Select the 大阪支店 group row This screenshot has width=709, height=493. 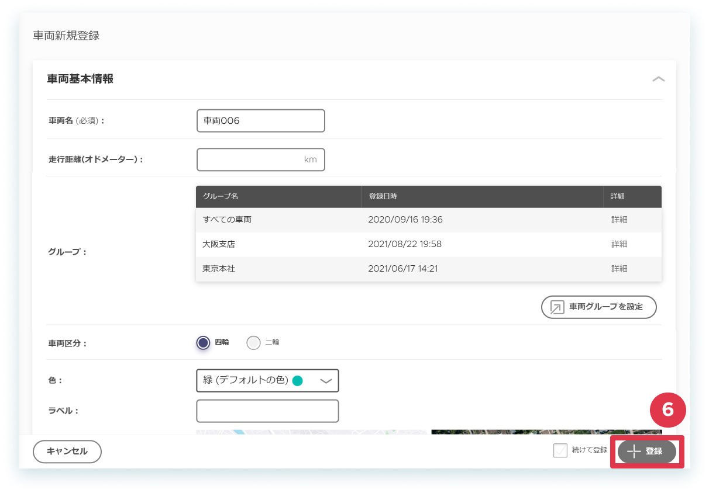point(429,244)
